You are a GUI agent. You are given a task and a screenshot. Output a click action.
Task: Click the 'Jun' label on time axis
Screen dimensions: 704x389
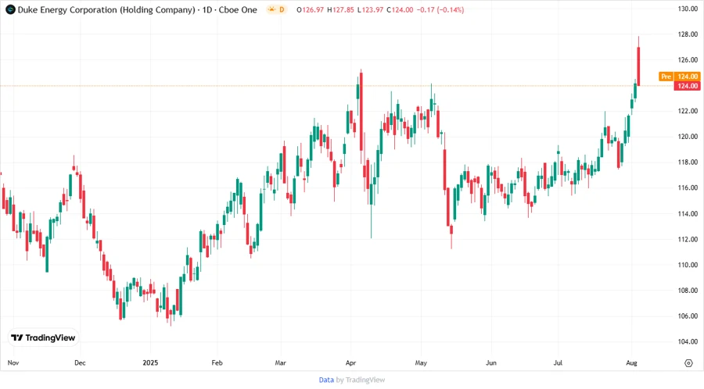point(491,362)
